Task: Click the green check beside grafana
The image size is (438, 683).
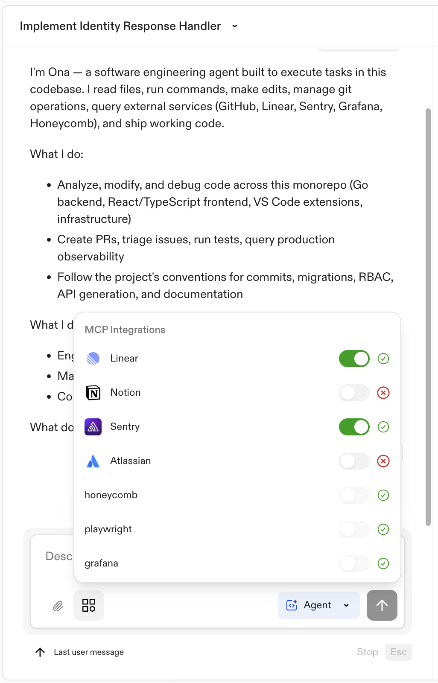Action: click(383, 563)
